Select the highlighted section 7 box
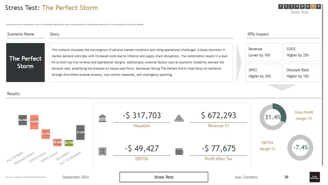The height and width of the screenshot is (185, 328). coord(313,6)
